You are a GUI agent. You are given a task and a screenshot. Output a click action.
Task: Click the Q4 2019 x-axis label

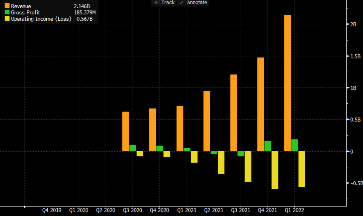[x=52, y=210]
